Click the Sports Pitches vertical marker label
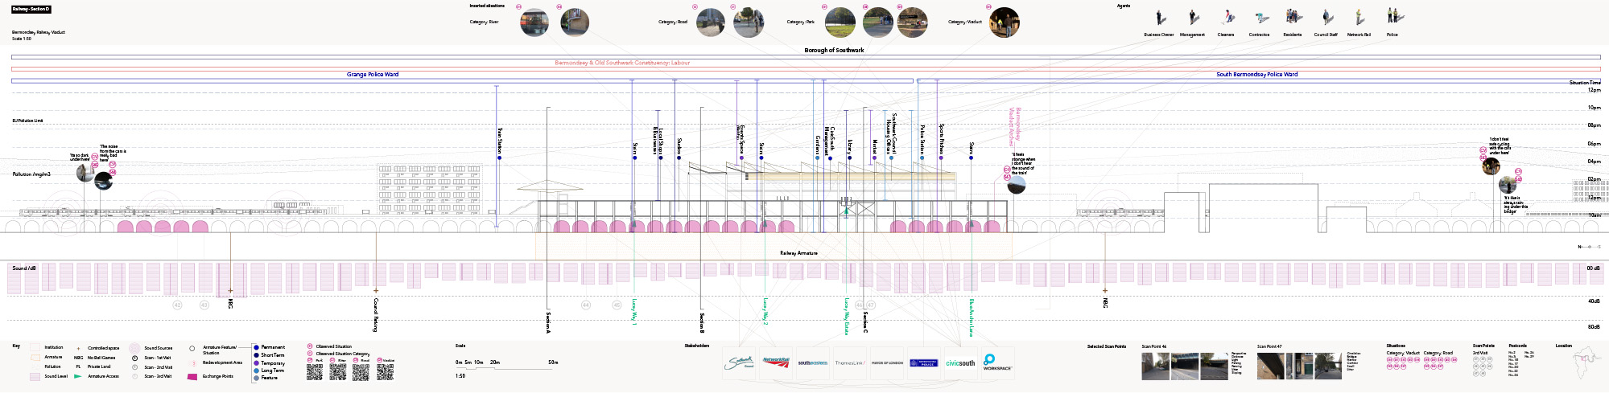1609x393 pixels. [941, 139]
